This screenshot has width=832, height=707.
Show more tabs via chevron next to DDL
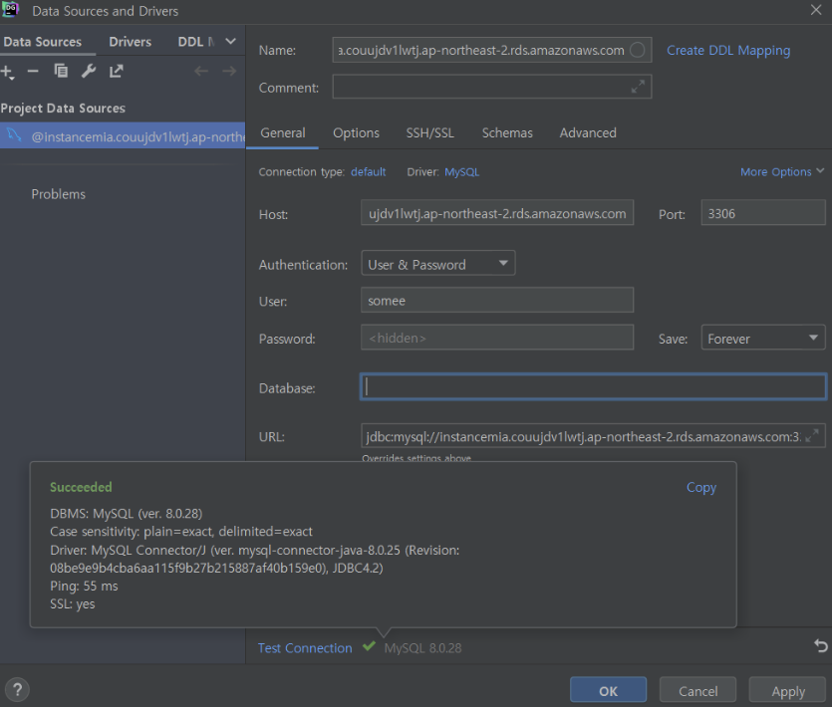(230, 42)
